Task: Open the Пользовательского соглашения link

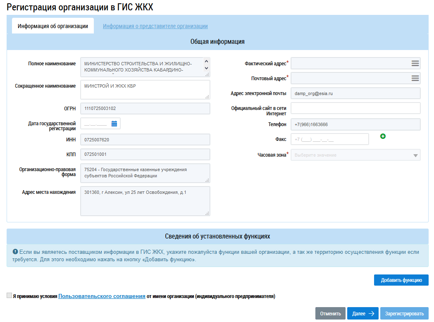Action: pyautogui.click(x=102, y=296)
